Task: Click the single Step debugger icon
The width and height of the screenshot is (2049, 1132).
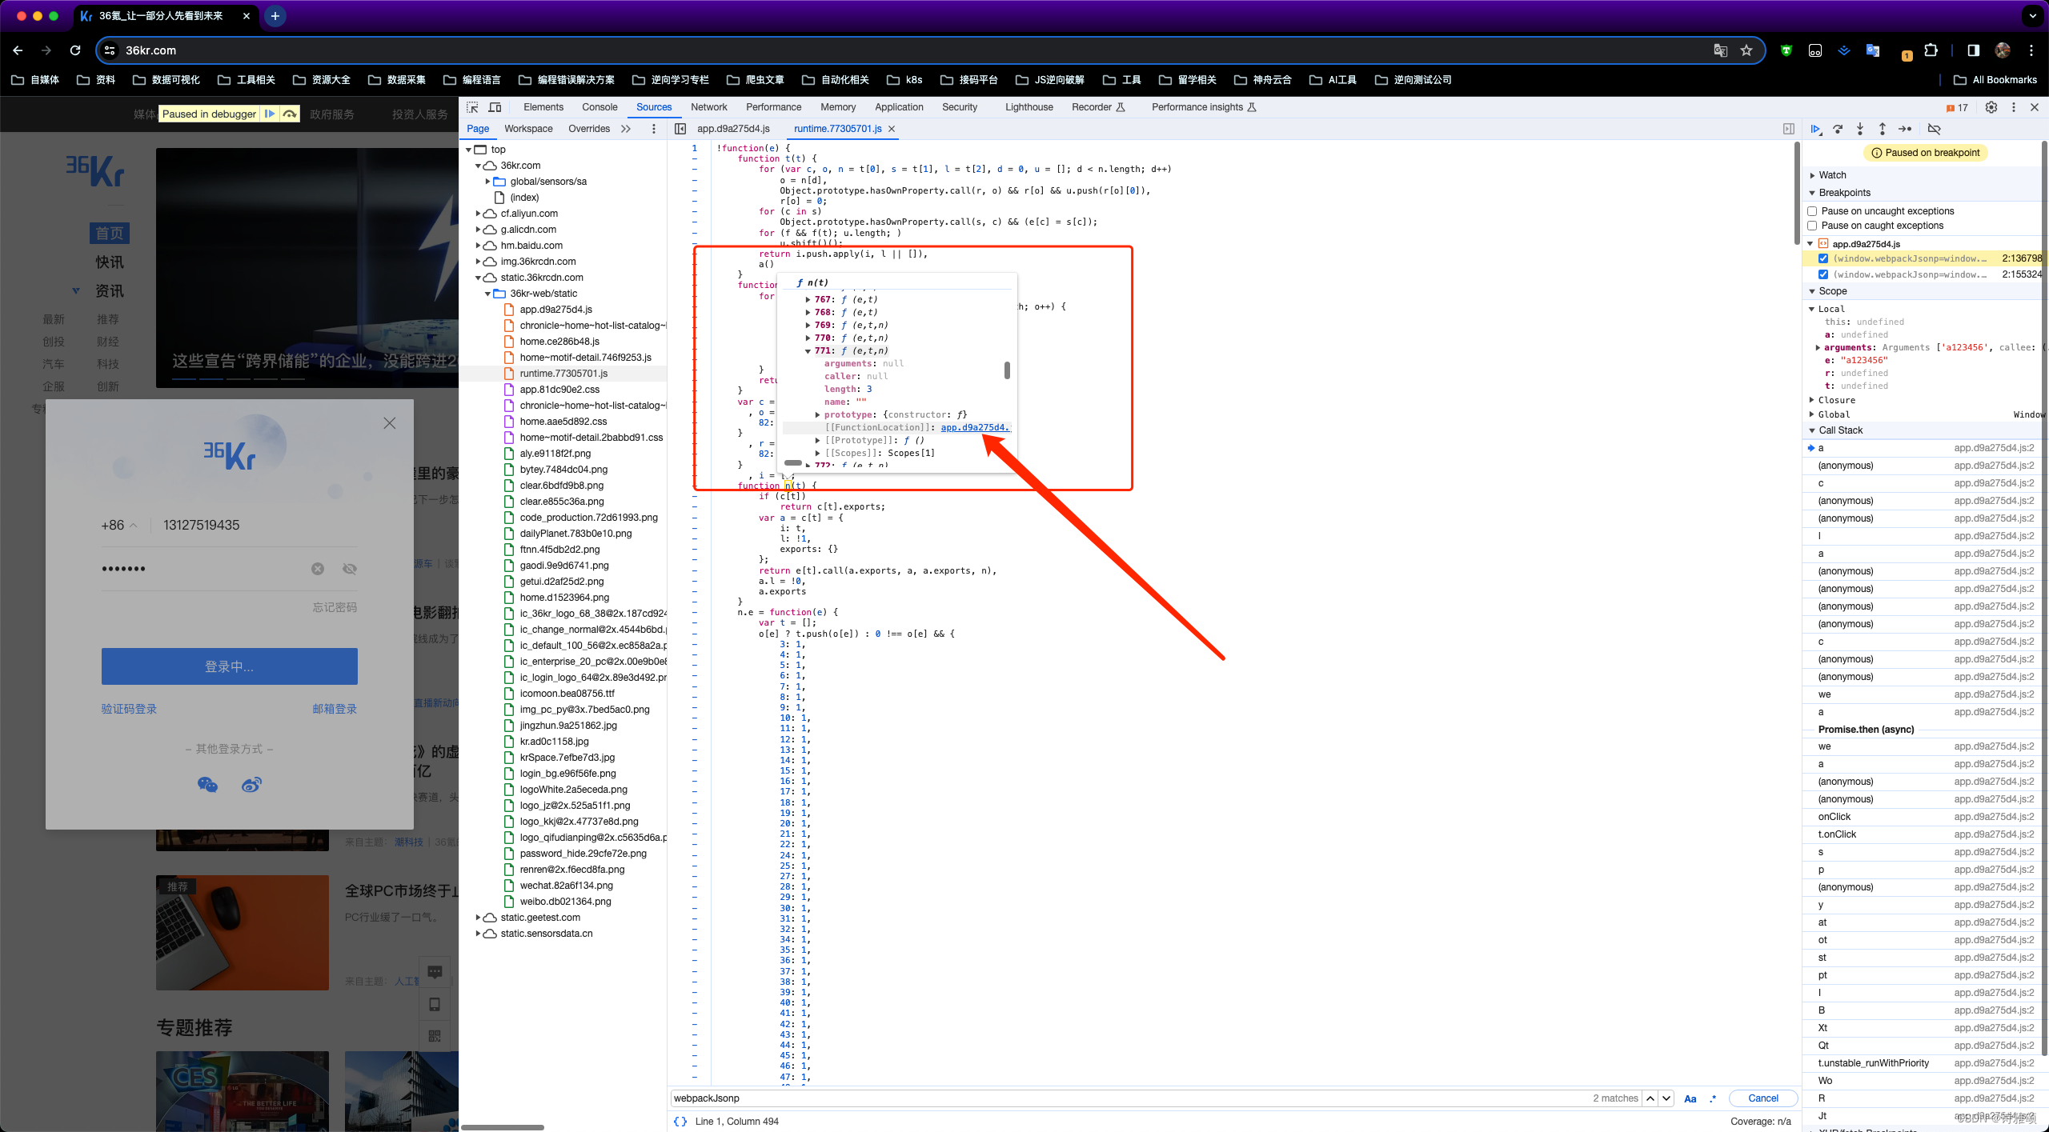Action: pyautogui.click(x=1905, y=129)
